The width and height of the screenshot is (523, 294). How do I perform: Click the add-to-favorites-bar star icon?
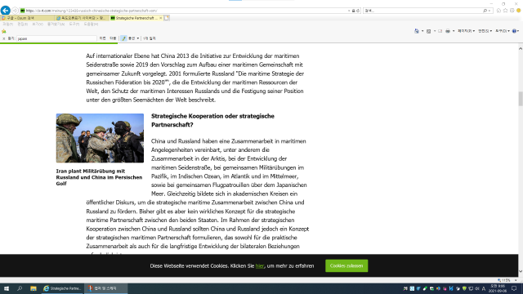(4, 31)
